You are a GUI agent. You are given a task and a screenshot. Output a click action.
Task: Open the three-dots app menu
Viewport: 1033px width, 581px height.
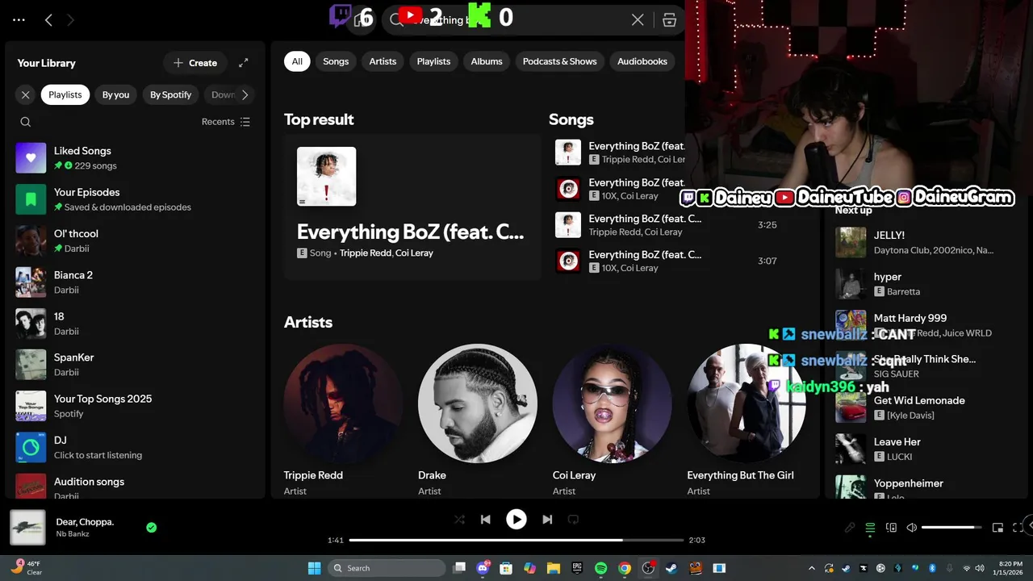(x=19, y=19)
